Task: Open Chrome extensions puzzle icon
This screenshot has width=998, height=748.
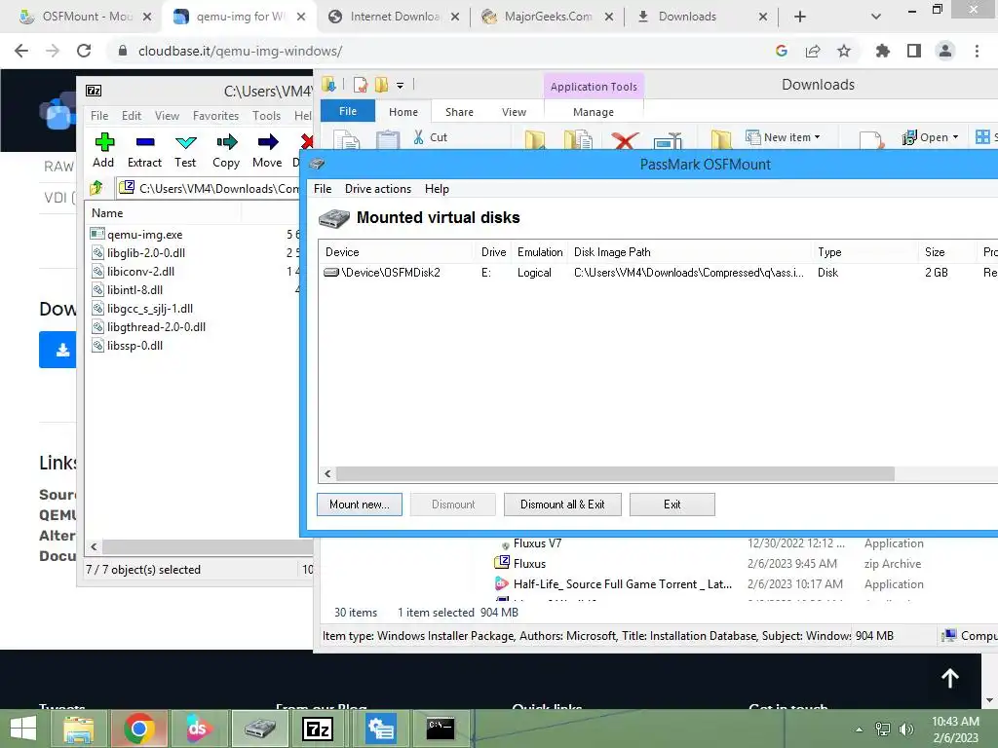Action: (883, 51)
